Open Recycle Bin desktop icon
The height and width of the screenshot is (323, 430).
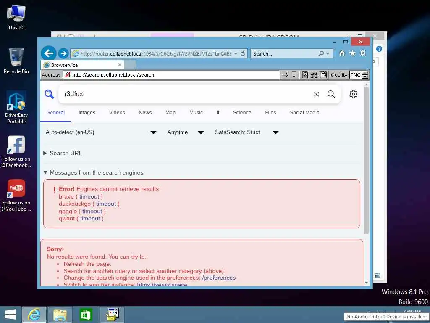[16, 61]
